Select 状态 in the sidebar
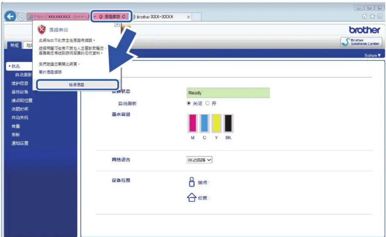 coord(15,66)
